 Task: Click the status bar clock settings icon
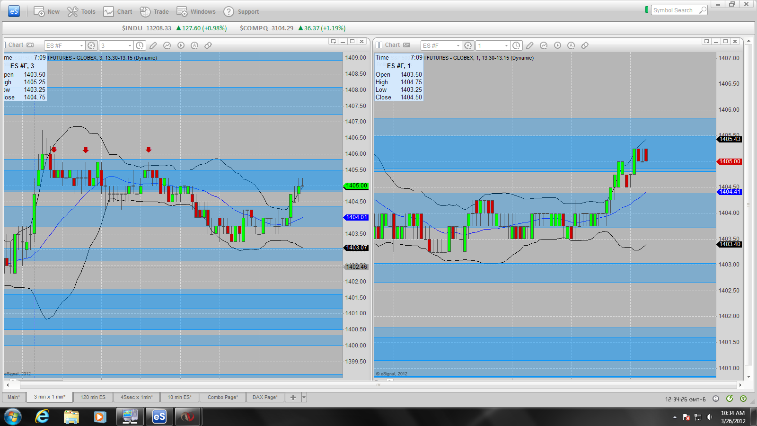coord(716,399)
